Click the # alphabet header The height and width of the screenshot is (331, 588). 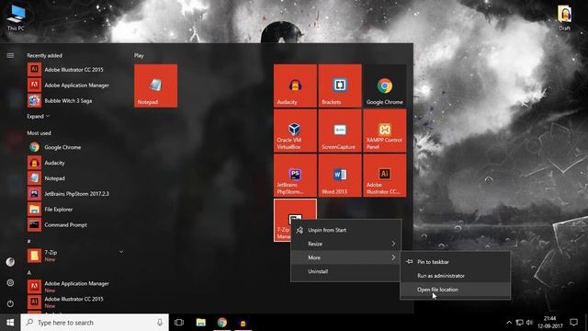(28, 241)
